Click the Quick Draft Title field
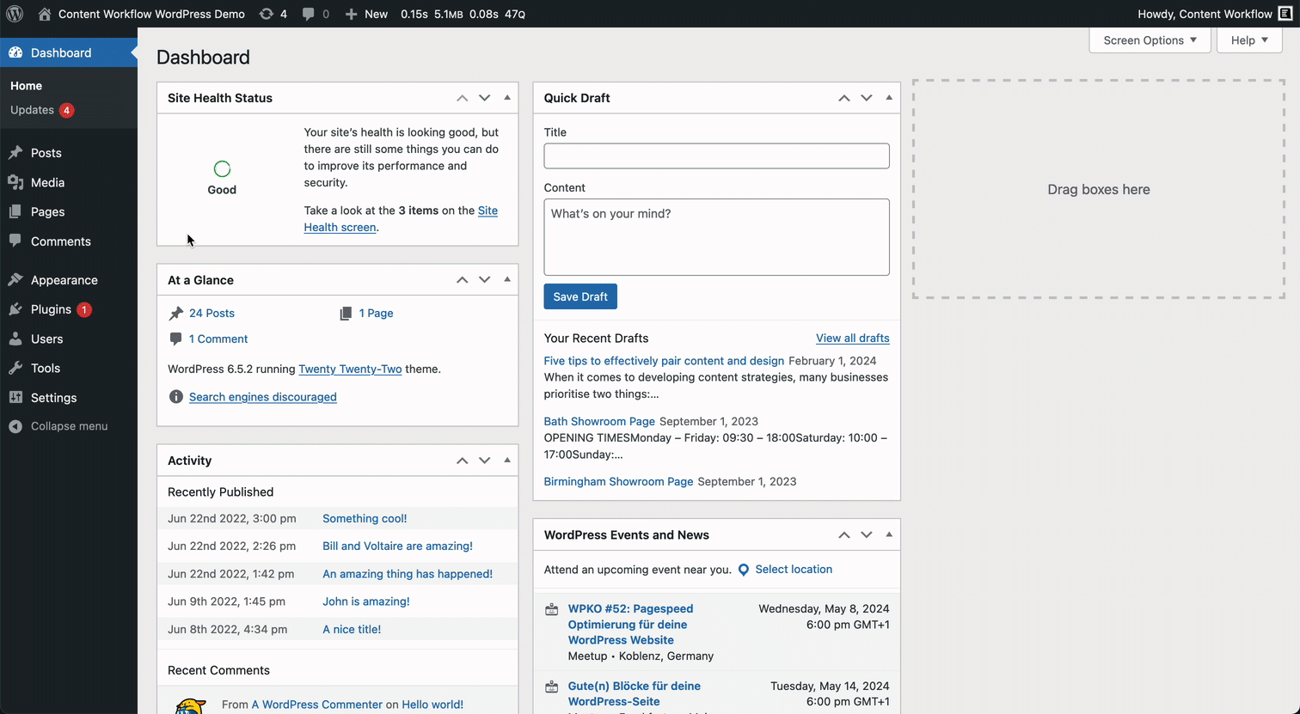The width and height of the screenshot is (1300, 714). point(717,156)
